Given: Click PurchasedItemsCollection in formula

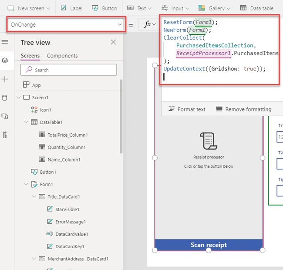Looking at the screenshot, I should coord(215,45).
